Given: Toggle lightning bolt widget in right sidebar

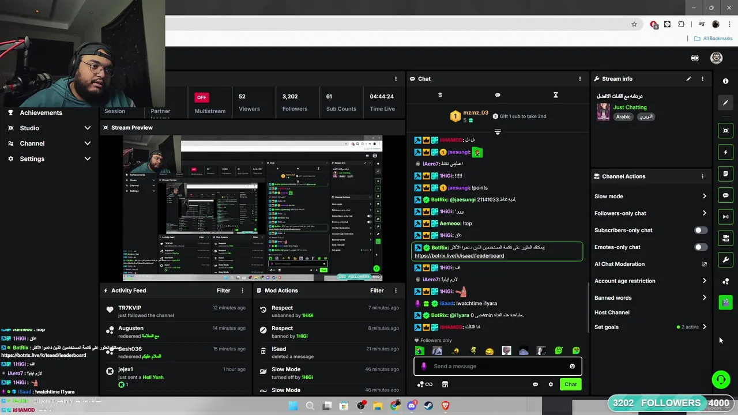Looking at the screenshot, I should tap(725, 152).
